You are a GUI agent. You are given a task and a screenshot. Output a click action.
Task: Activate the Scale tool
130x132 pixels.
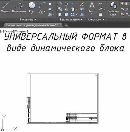tap(66, 14)
